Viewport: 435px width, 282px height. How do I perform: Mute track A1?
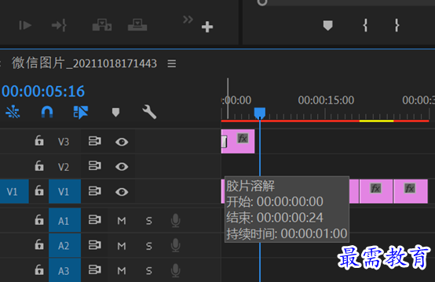click(122, 221)
